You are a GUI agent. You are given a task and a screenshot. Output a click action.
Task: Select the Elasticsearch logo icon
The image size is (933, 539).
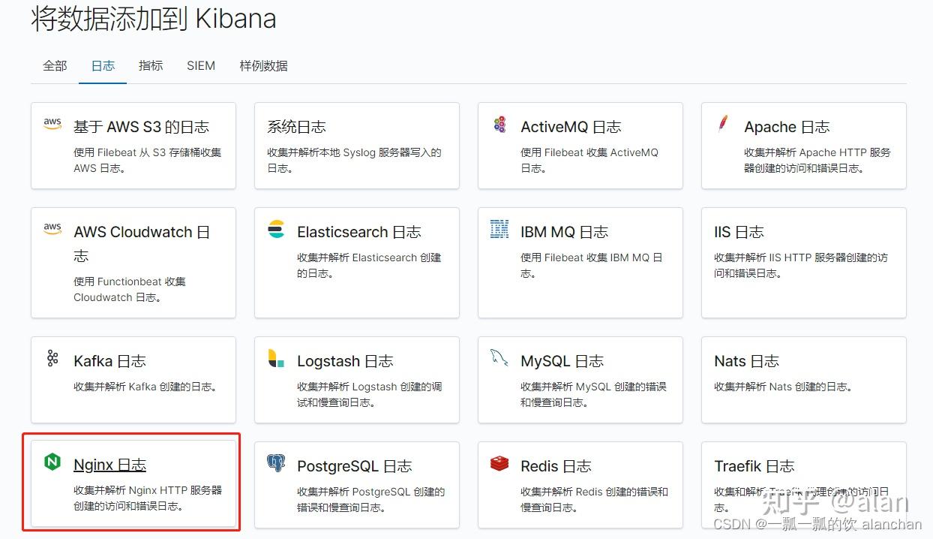(x=276, y=230)
